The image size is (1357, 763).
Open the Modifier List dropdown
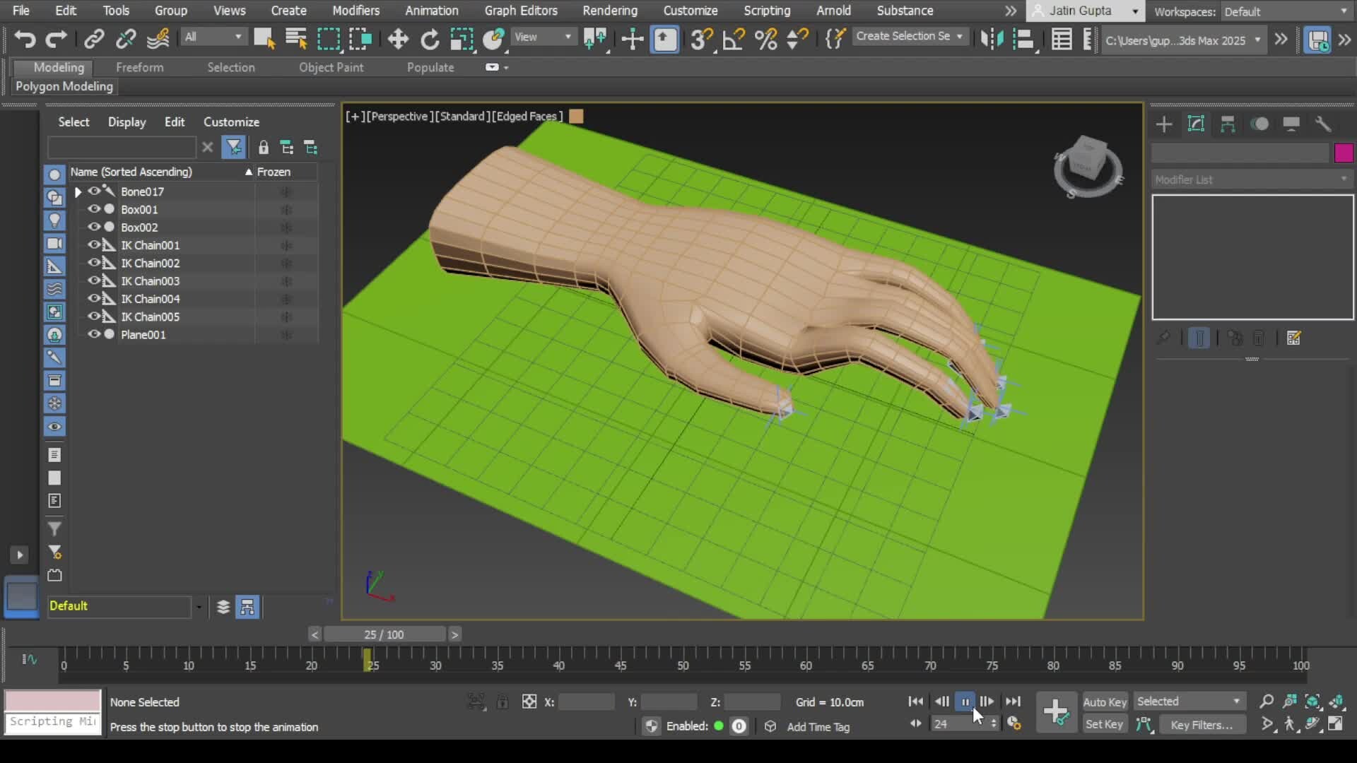pos(1250,179)
